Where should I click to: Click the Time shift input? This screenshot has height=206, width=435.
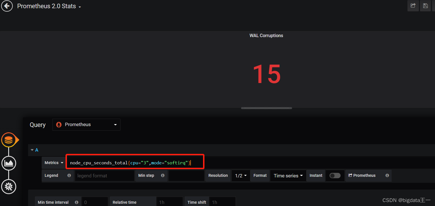click(x=222, y=202)
